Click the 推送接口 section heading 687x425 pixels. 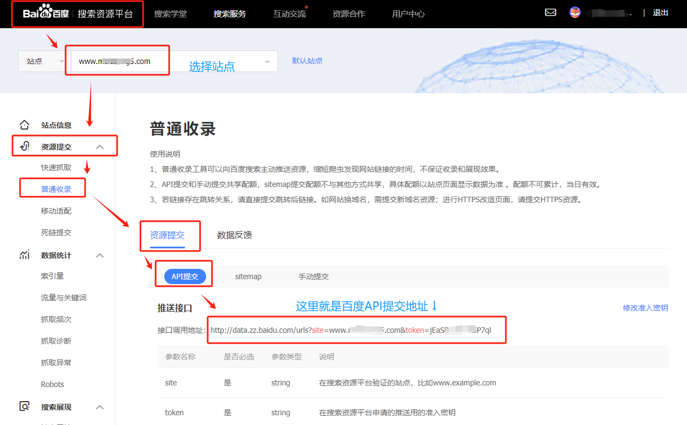tap(175, 308)
